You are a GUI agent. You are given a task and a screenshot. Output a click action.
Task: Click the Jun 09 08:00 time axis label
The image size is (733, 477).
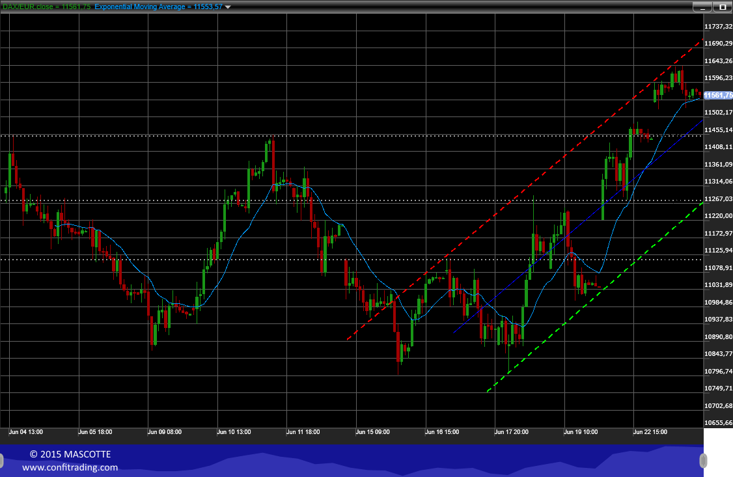(x=165, y=432)
